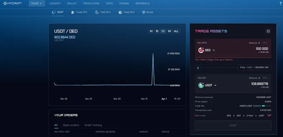Image resolution: width=283 pixels, height=137 pixels.
Task: Click the Trade DCA clock icon
Action: (x=120, y=12)
